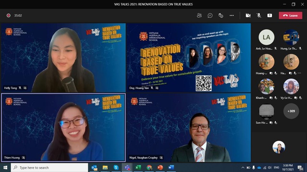
Task: Show the +309 additional participants
Action: [291, 111]
